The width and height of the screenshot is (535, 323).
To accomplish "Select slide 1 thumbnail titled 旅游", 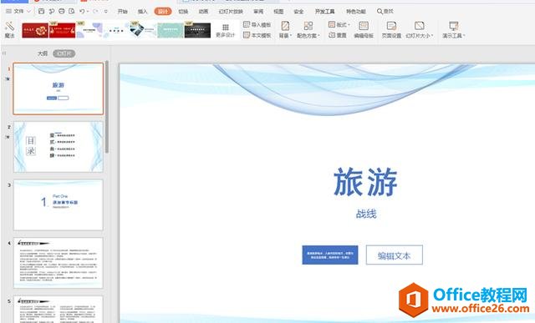I will 59,88.
